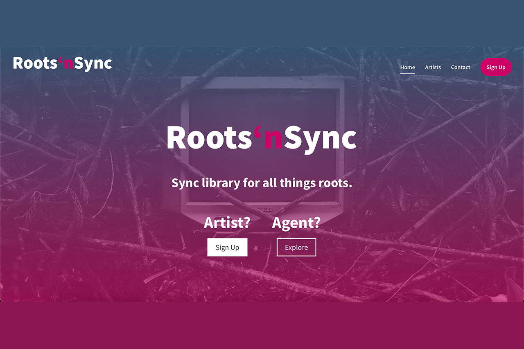Image resolution: width=524 pixels, height=349 pixels.
Task: Click the Roots'nSync logo
Action: 61,63
